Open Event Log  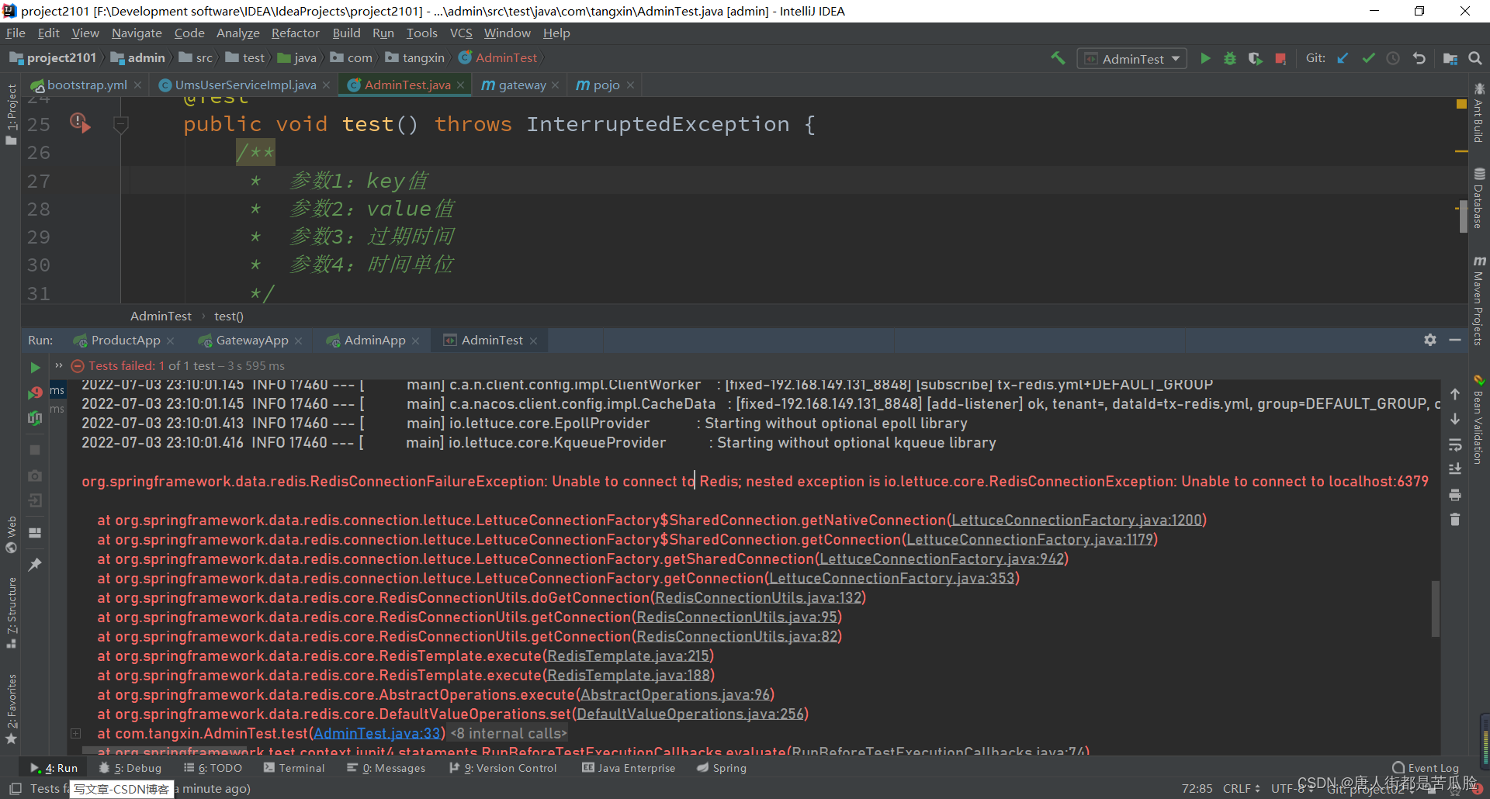(1426, 768)
